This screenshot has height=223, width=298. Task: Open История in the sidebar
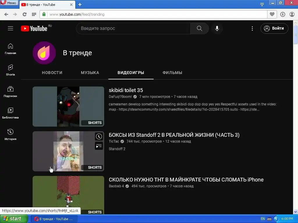click(x=10, y=135)
